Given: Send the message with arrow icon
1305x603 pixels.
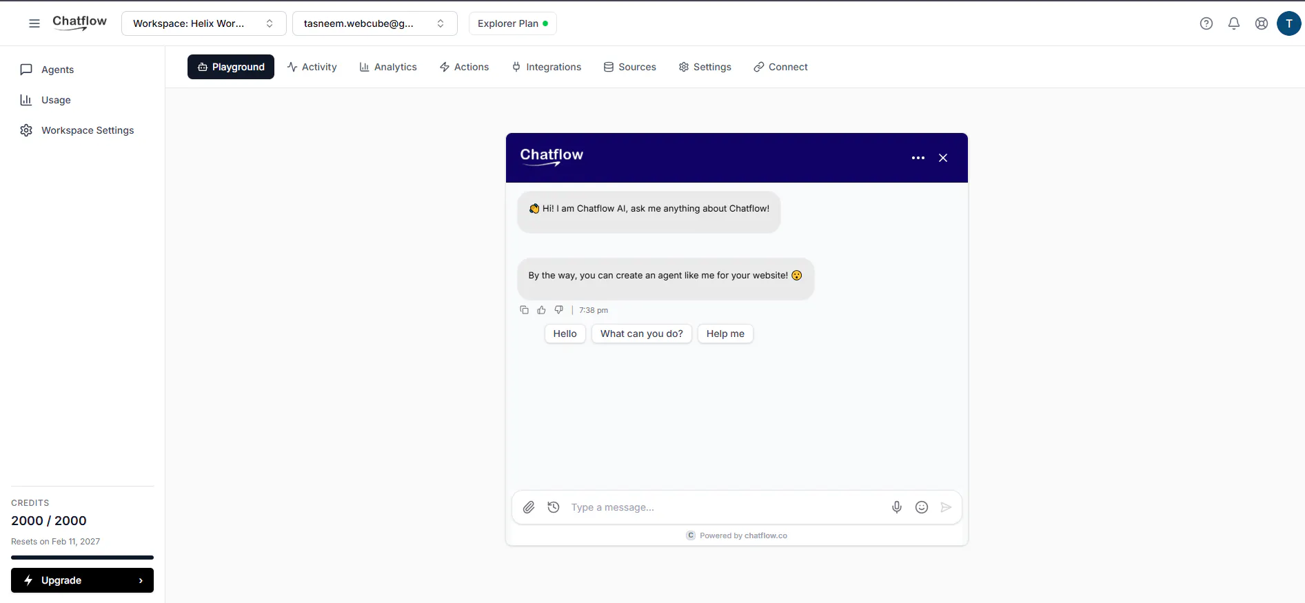Looking at the screenshot, I should [x=947, y=507].
